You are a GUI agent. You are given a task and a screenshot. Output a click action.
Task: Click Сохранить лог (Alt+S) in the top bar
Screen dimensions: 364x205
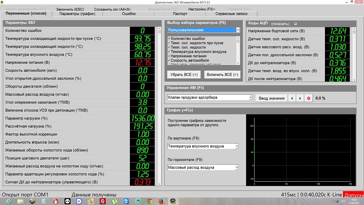point(112,9)
